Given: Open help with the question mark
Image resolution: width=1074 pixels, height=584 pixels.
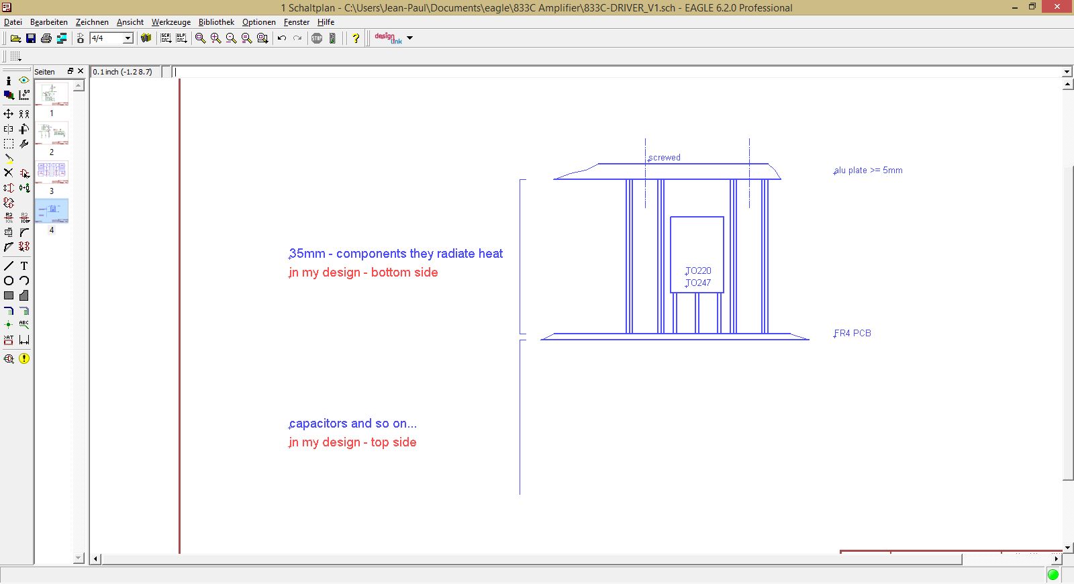Looking at the screenshot, I should pos(356,38).
